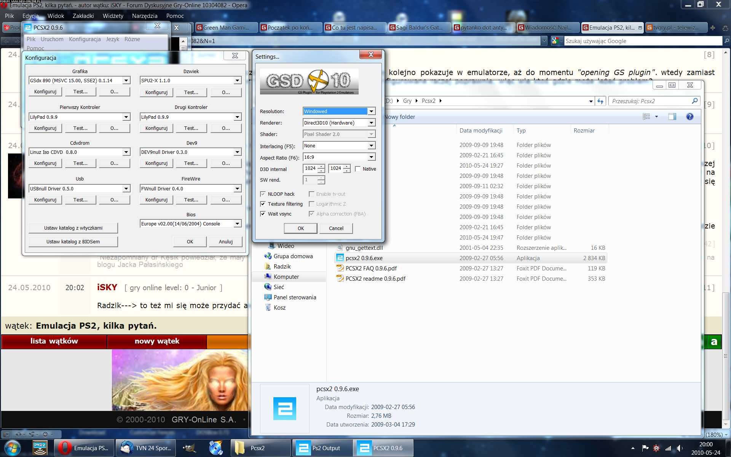The image size is (731, 457).
Task: Click Ustaw katalog z BIOSem button
Action: click(x=73, y=241)
